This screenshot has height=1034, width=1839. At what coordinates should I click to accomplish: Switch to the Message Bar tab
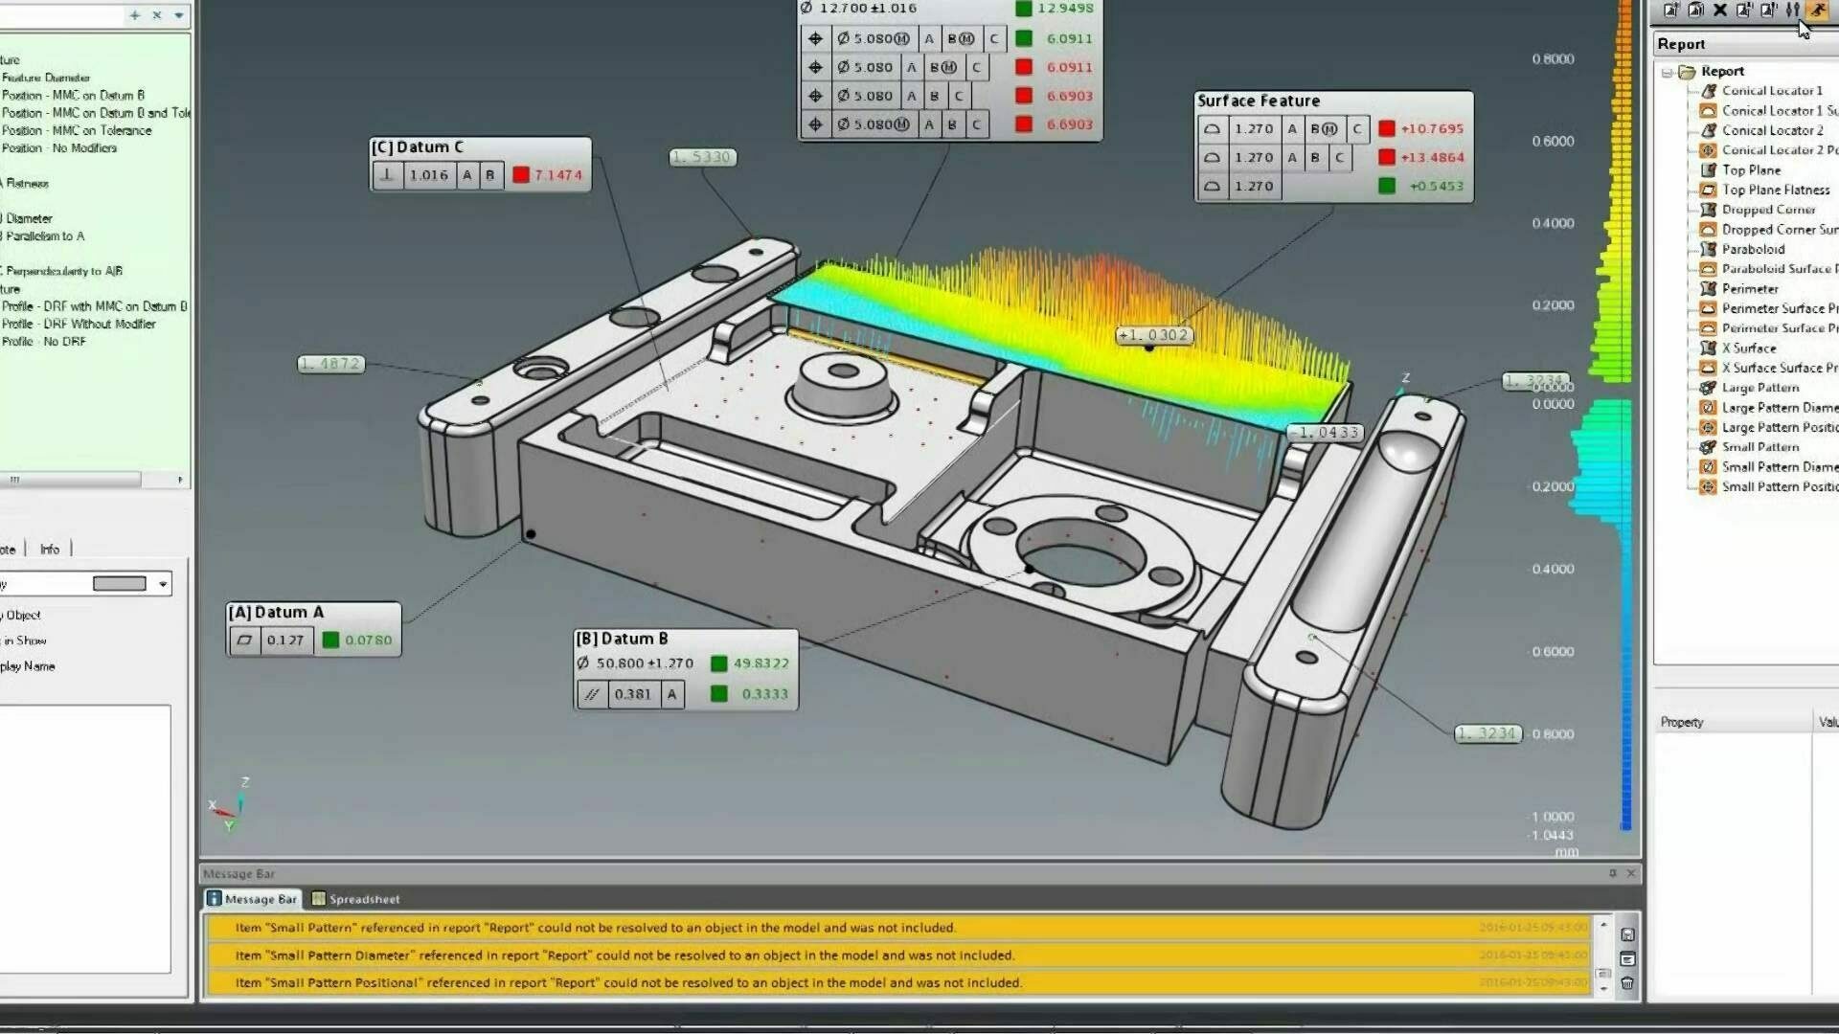click(252, 899)
